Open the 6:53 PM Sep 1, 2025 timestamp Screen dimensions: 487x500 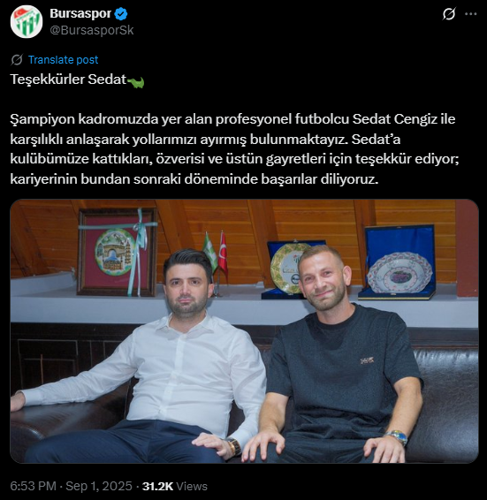point(72,486)
